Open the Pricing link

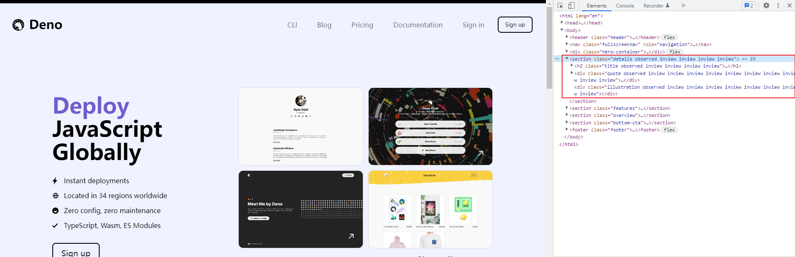362,25
